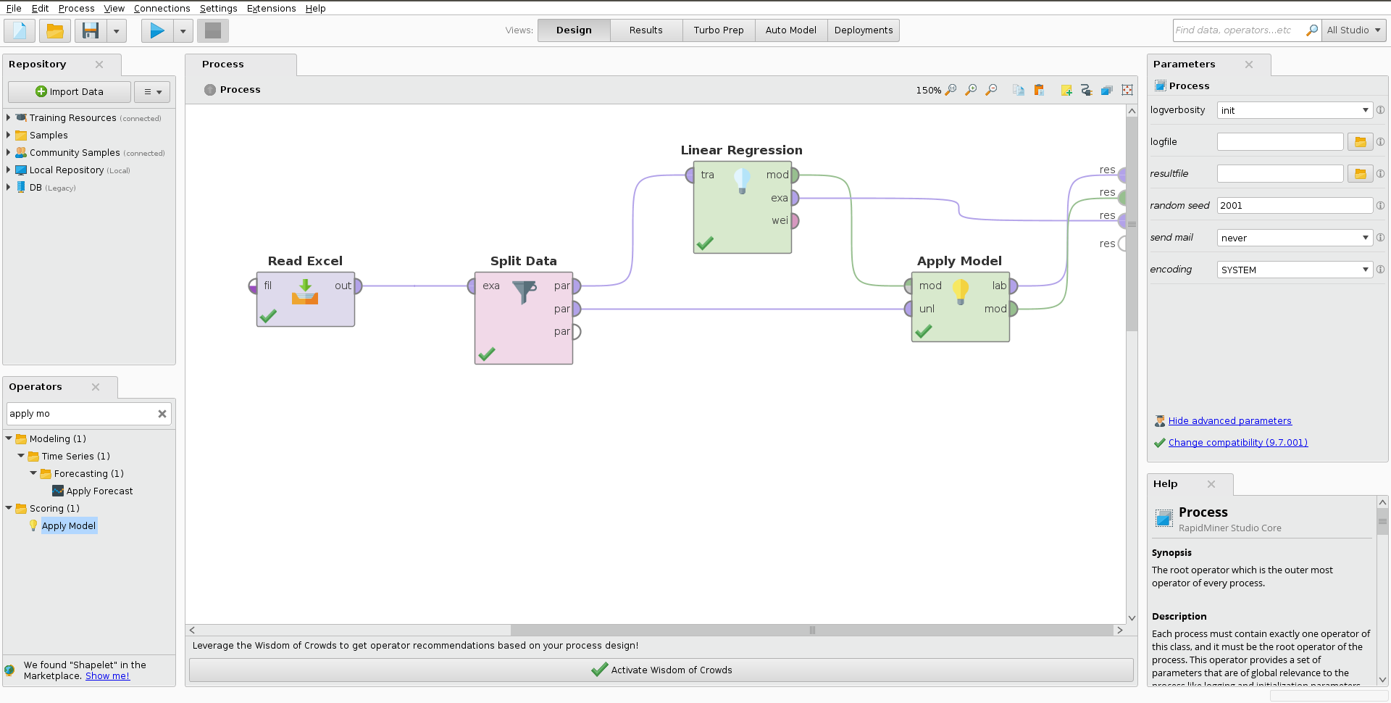Reset zoom to 1:1 in process panel
This screenshot has height=703, width=1391.
[951, 90]
